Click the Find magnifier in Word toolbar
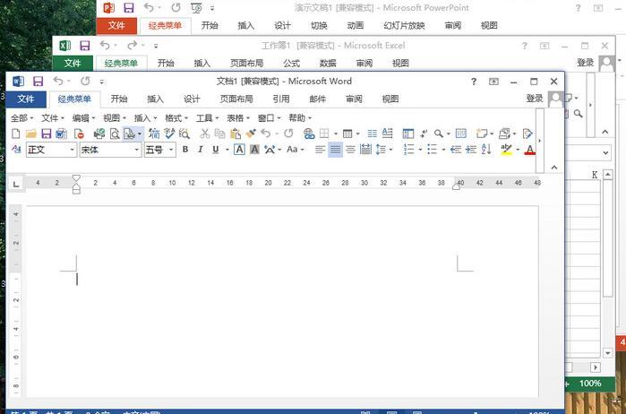The width and height of the screenshot is (626, 414). coord(438,134)
